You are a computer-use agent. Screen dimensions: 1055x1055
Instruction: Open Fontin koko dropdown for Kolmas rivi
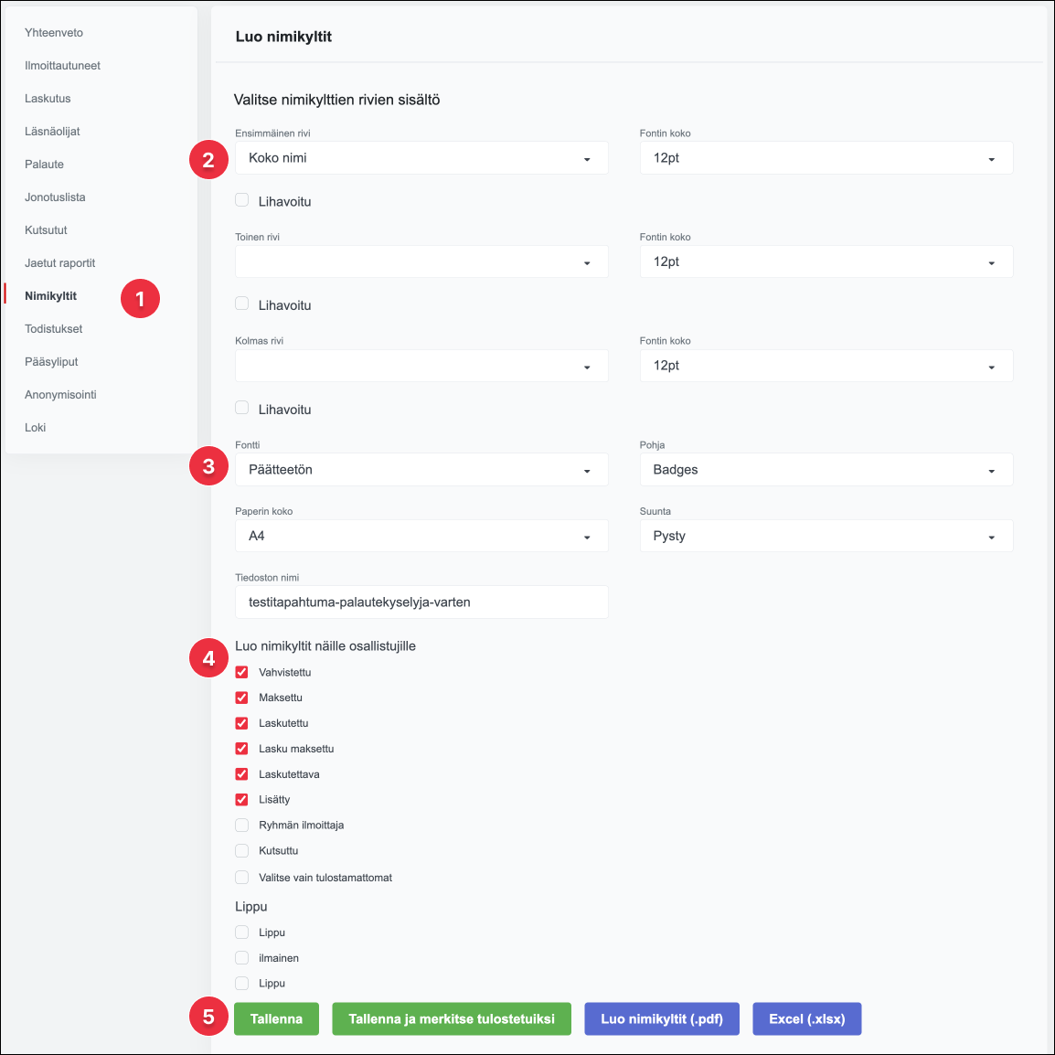click(x=826, y=366)
